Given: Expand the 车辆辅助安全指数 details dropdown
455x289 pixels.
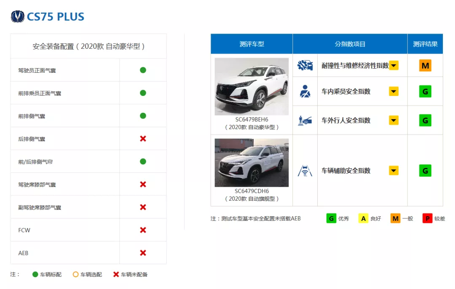Looking at the screenshot, I should coord(393,170).
